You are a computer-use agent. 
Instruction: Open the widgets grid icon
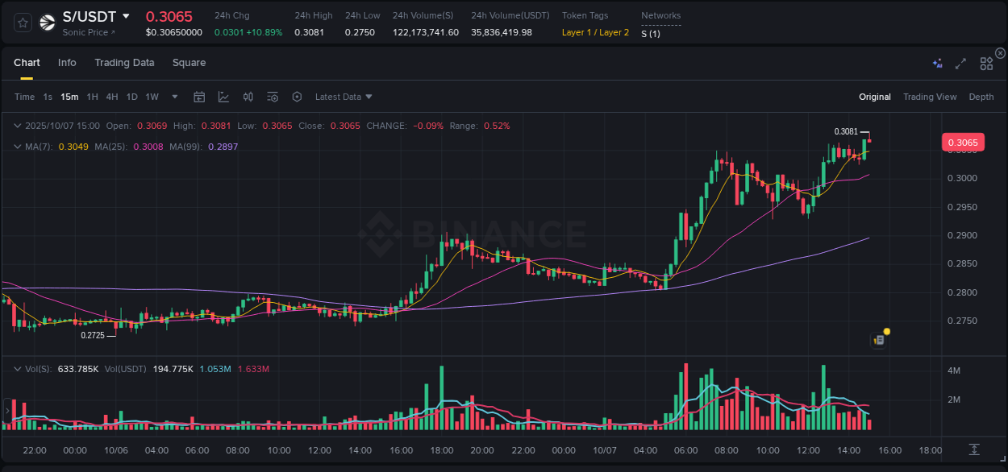click(x=985, y=62)
